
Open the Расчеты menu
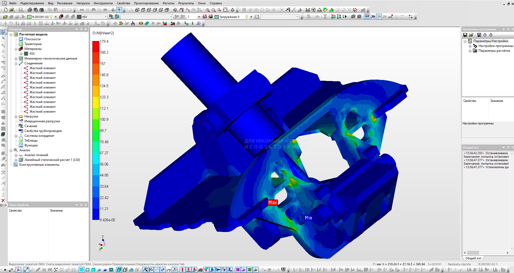(x=168, y=3)
